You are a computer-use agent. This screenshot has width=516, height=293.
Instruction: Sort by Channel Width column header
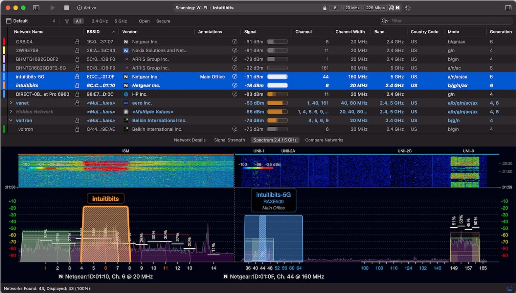(x=350, y=32)
